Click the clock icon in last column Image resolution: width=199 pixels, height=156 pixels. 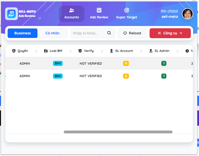click(x=187, y=51)
